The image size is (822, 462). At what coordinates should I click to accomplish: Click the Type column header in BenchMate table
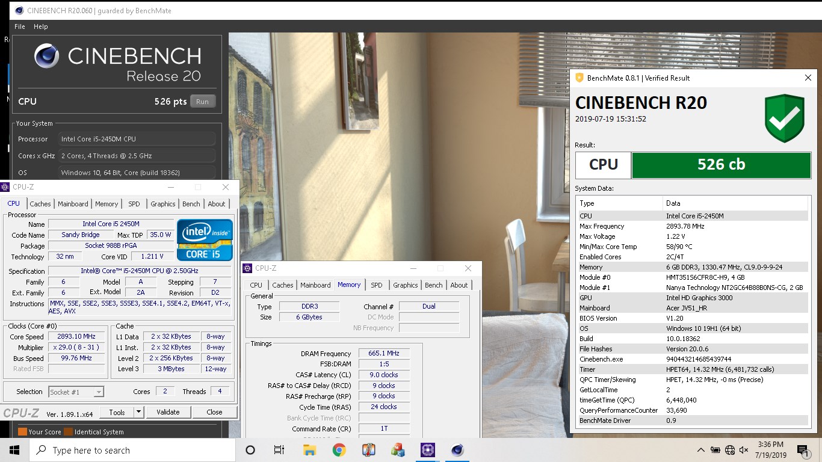click(x=619, y=203)
